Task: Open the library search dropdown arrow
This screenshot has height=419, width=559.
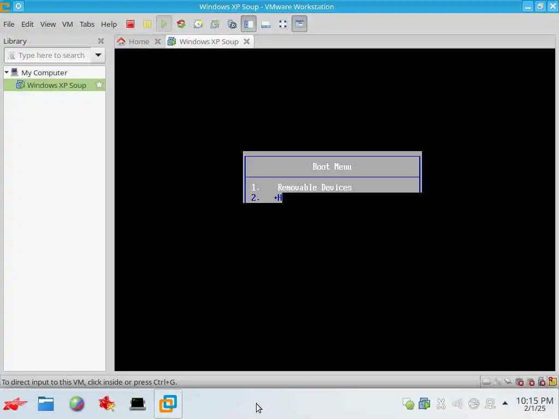Action: click(x=98, y=55)
